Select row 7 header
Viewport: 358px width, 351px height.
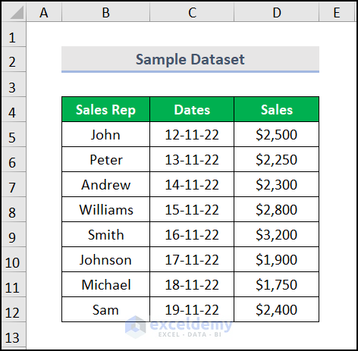14,184
